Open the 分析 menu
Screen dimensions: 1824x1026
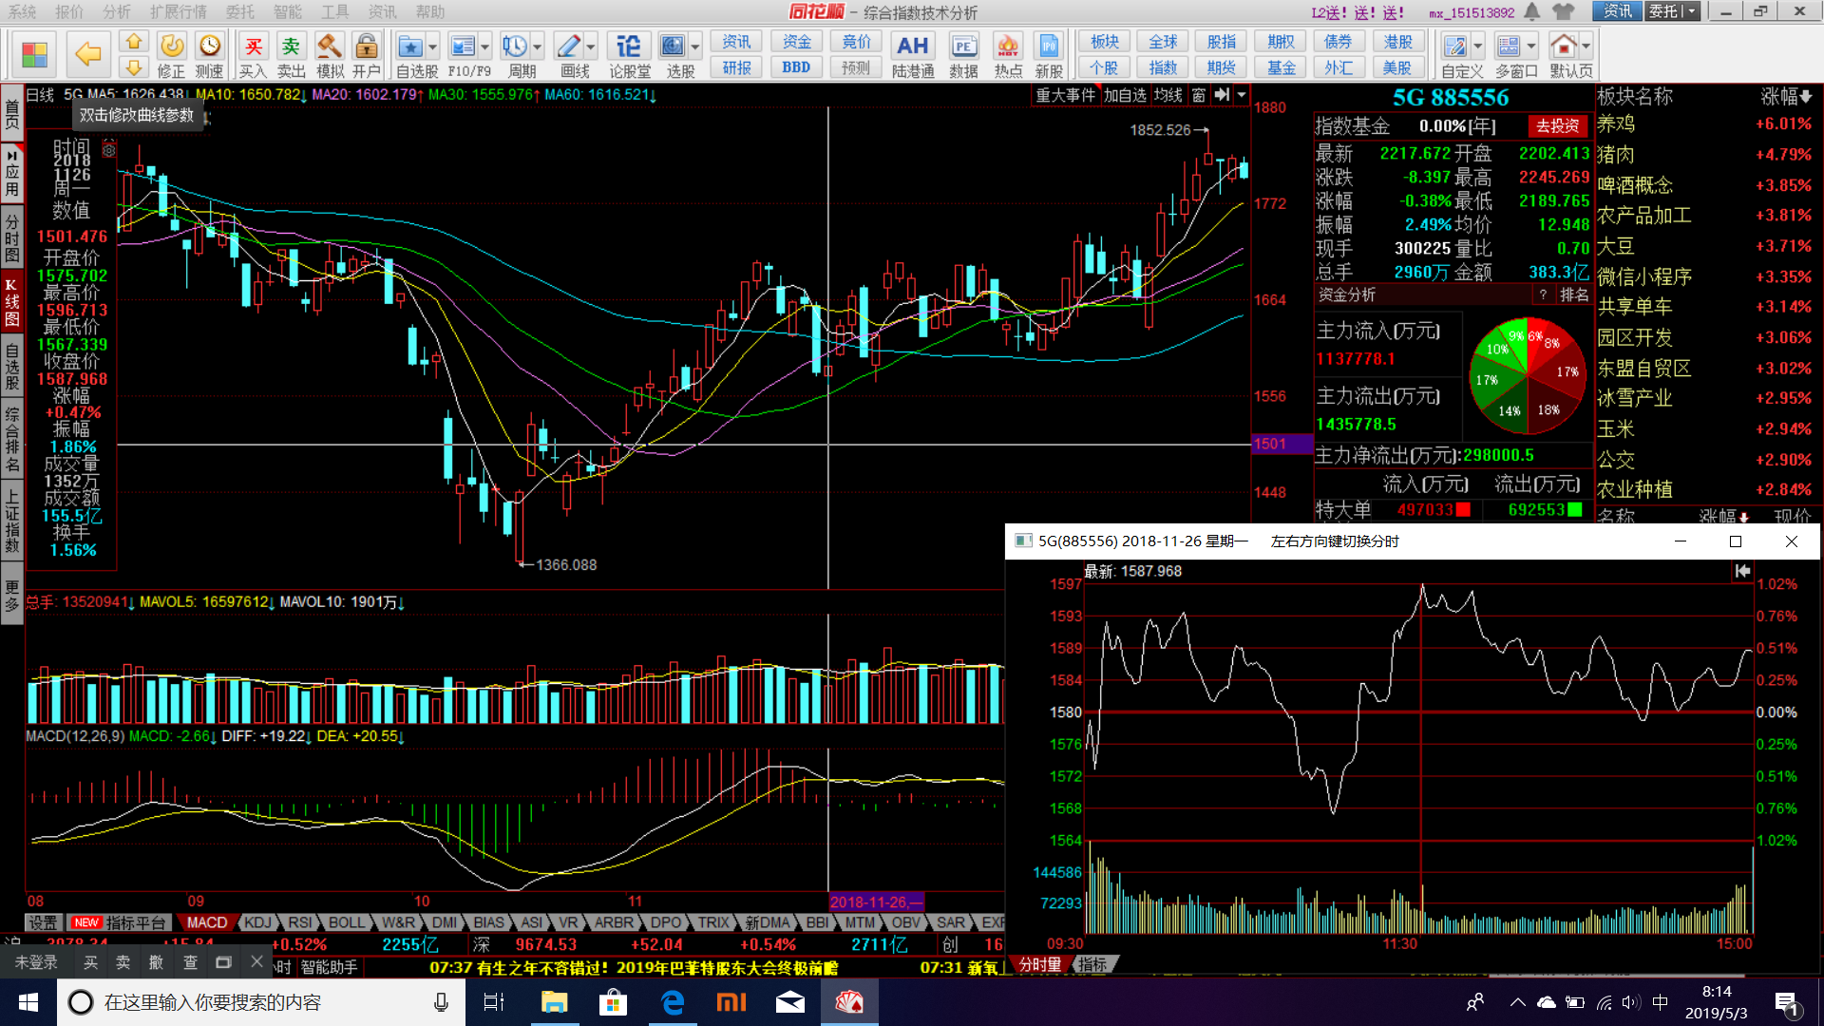[117, 12]
